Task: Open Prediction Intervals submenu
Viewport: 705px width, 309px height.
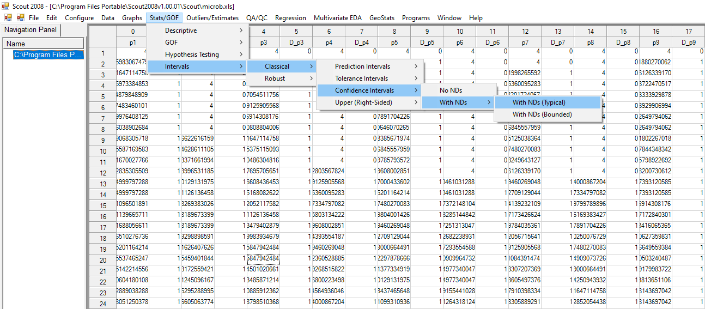Action: pos(370,66)
